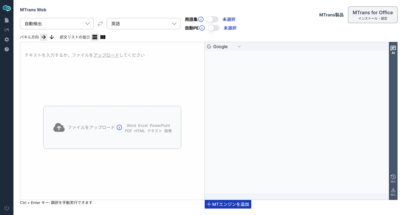404x215 pixels.
Task: Enable the 用語集 glossary toggle
Action: 212,19
